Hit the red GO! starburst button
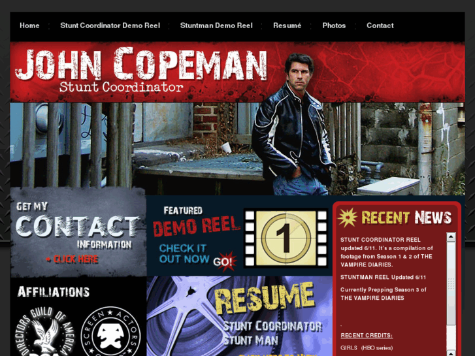The image size is (475, 356). tap(224, 261)
